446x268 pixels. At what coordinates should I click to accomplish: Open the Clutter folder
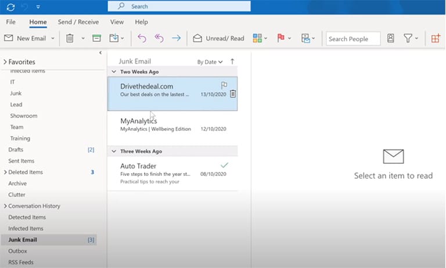(x=17, y=194)
